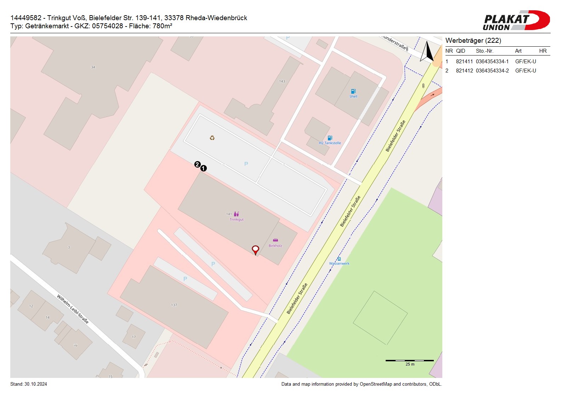Screen dimensions: 562x397
Task: Click the Sto.-Nr. column header
Action: [484, 51]
